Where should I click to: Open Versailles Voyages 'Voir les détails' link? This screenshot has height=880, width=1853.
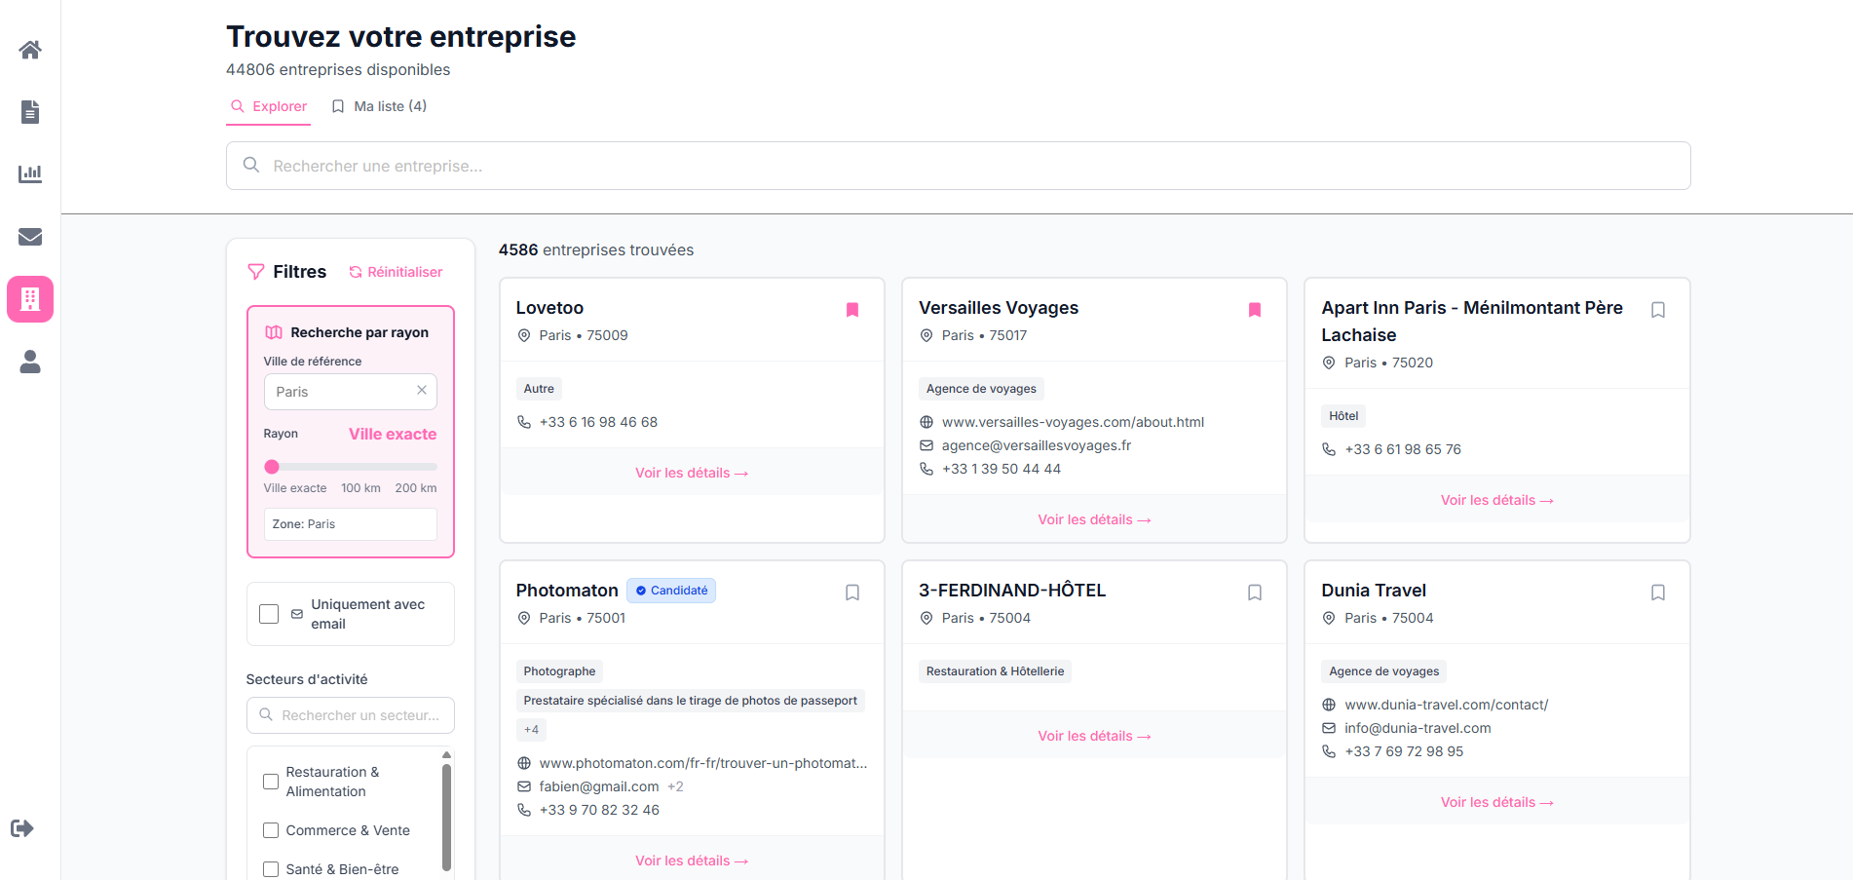pos(1093,519)
